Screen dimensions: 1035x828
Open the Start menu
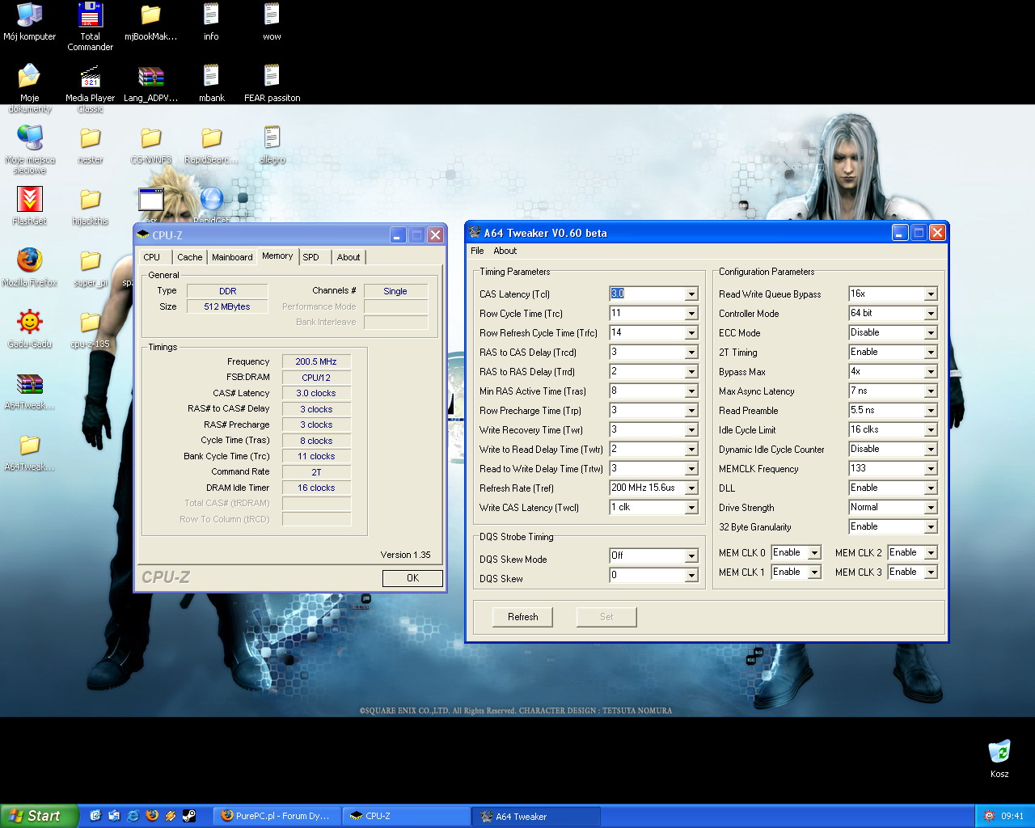point(39,816)
